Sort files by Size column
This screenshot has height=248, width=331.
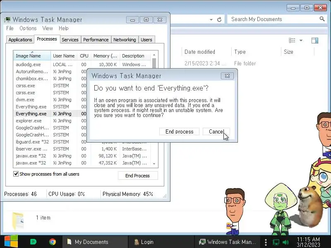coord(298,52)
